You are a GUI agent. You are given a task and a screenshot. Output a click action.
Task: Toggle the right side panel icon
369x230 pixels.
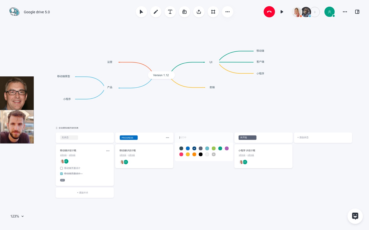(x=357, y=12)
